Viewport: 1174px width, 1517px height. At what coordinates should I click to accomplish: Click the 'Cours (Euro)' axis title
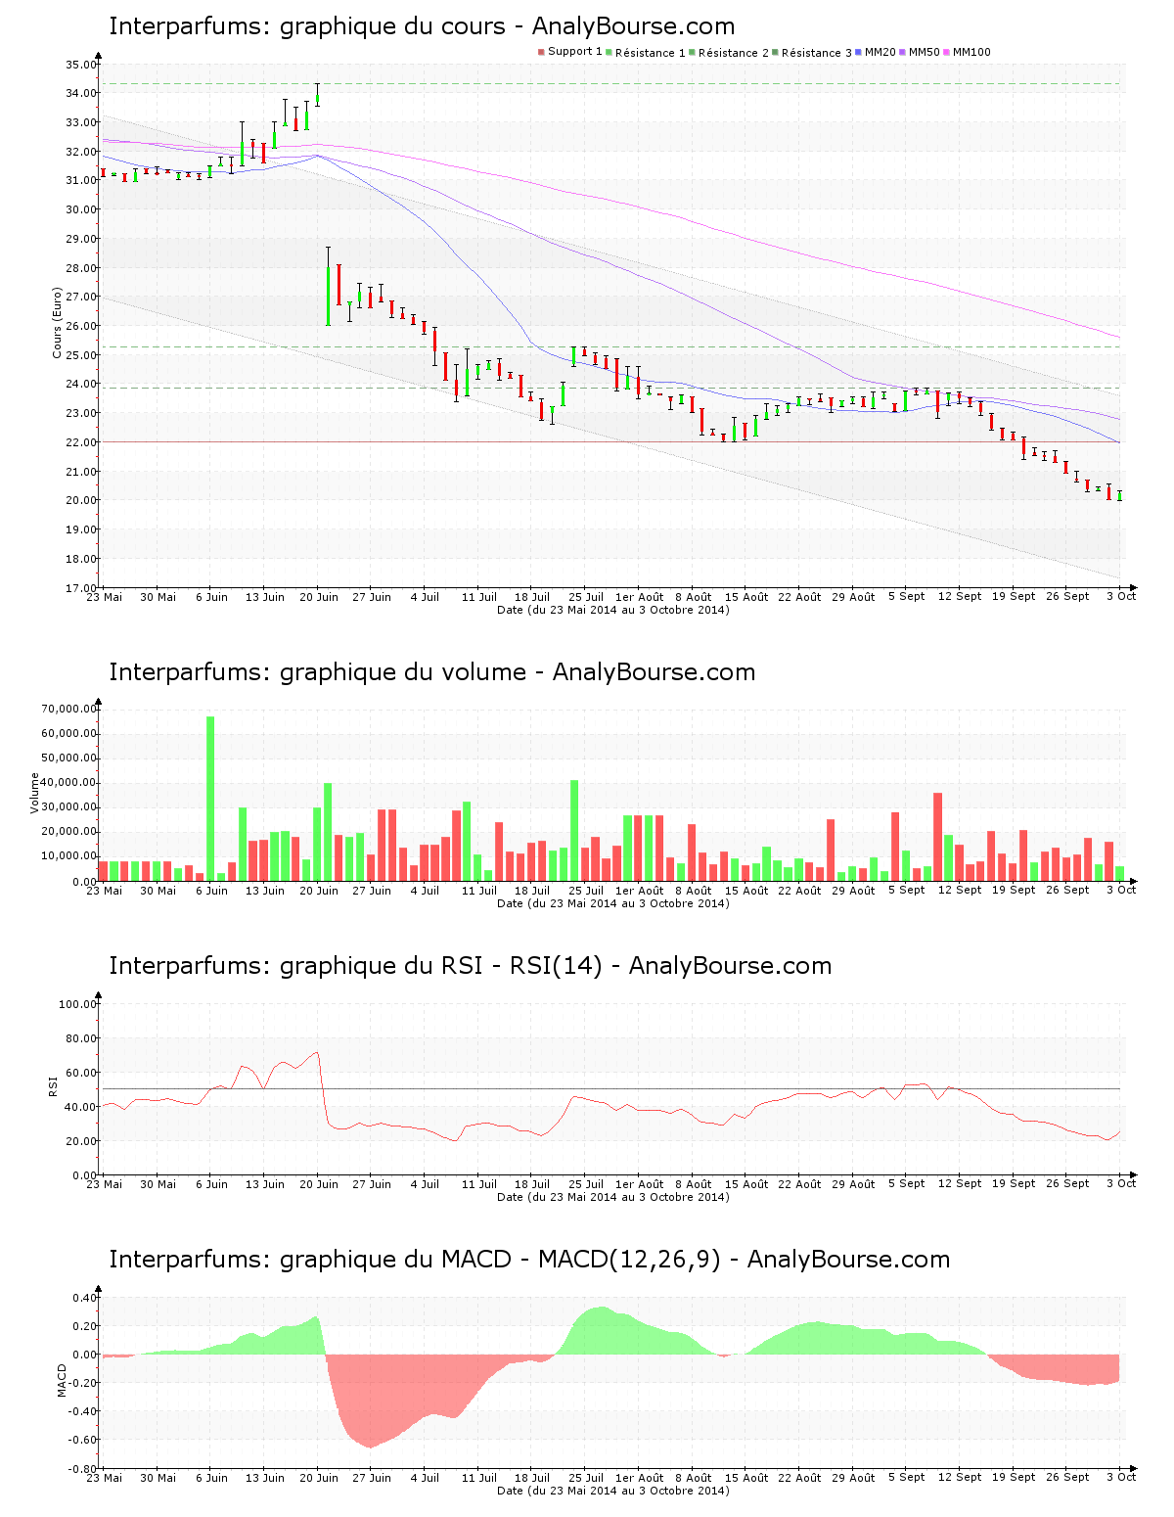(58, 323)
